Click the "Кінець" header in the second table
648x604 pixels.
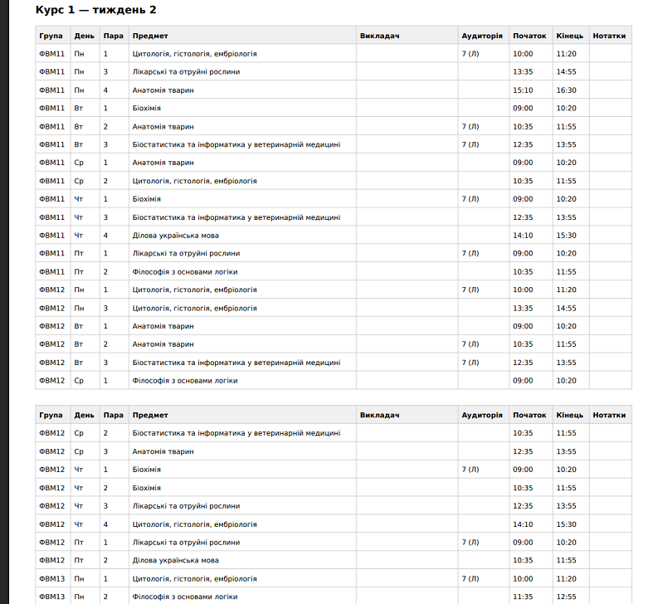(570, 415)
